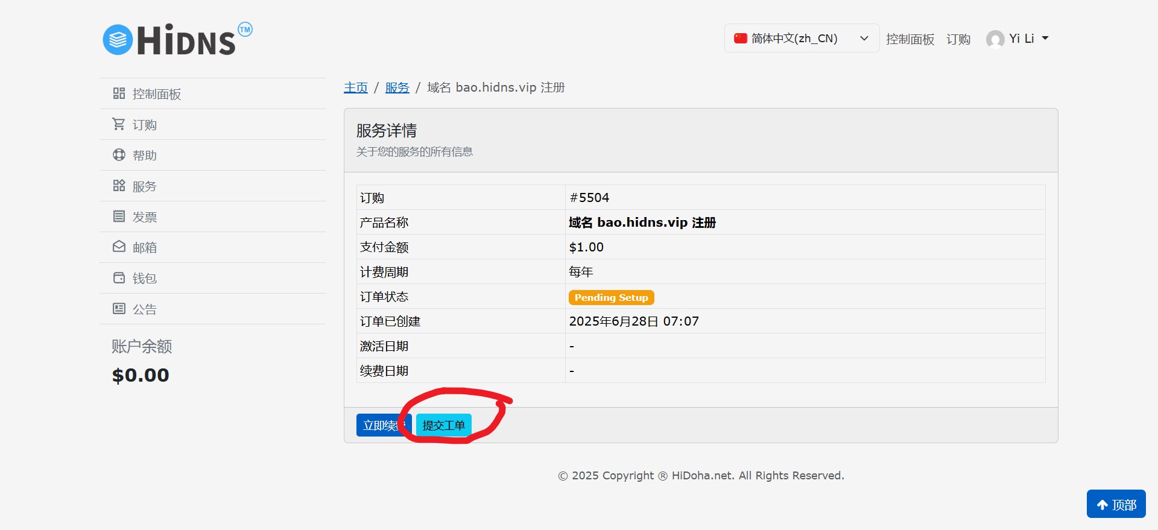Screen dimensions: 1158x530
Task: Click the 续费日期 row label
Action: coord(384,370)
